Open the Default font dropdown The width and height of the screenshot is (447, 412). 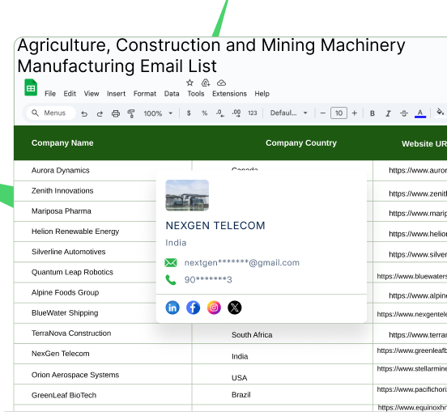tap(289, 113)
